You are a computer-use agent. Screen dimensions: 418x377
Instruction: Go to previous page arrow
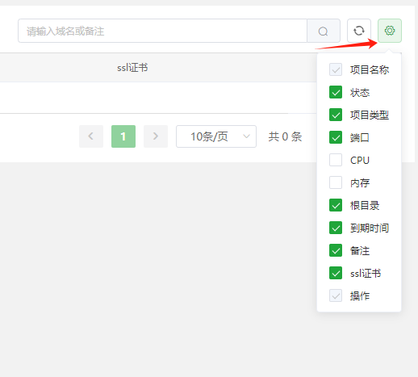point(91,136)
